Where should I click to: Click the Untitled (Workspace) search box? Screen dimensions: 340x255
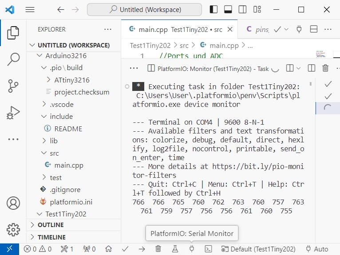[x=144, y=9]
